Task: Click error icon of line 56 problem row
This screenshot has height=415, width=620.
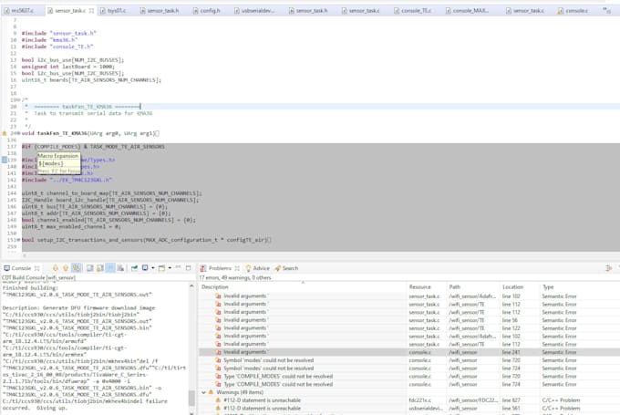Action: pos(218,320)
